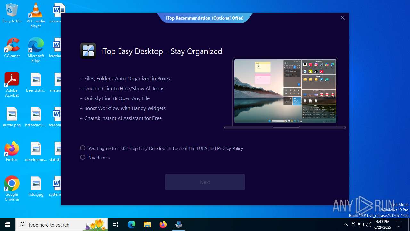Click the iTop installer taskbar icon
Screen dimensions: 410x231
(179, 225)
